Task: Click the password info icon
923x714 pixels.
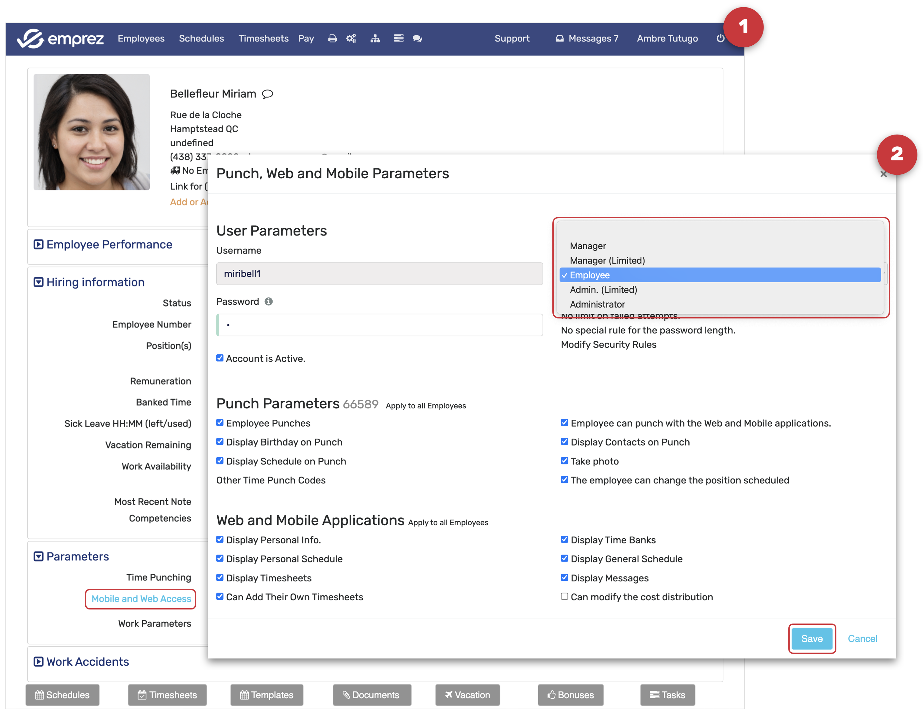Action: pyautogui.click(x=269, y=301)
